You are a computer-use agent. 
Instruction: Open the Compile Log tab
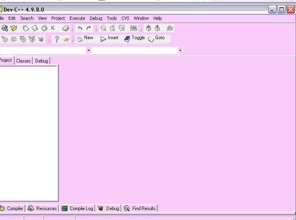(x=77, y=209)
